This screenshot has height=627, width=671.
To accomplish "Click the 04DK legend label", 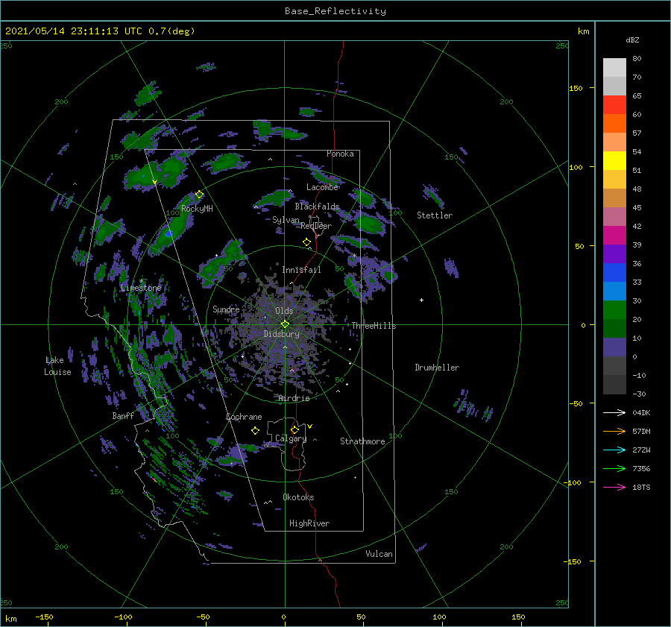I will coord(641,412).
